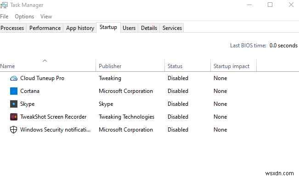Maximize the Task Manager window
299x178 pixels.
click(270, 5)
